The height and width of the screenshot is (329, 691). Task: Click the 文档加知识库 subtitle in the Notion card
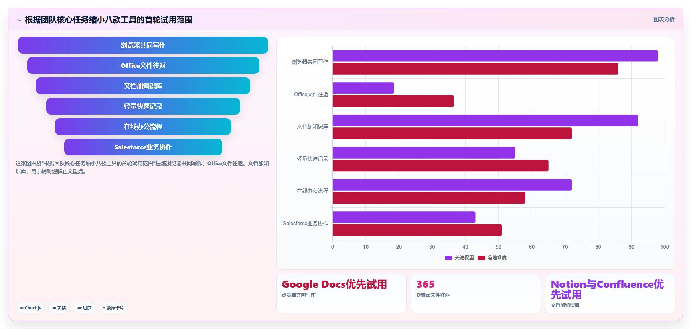tap(565, 305)
